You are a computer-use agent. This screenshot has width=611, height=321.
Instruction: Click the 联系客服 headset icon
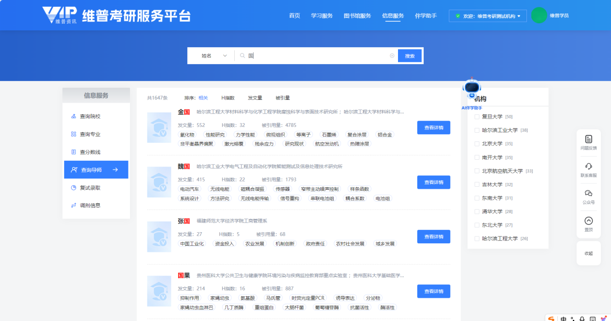588,167
